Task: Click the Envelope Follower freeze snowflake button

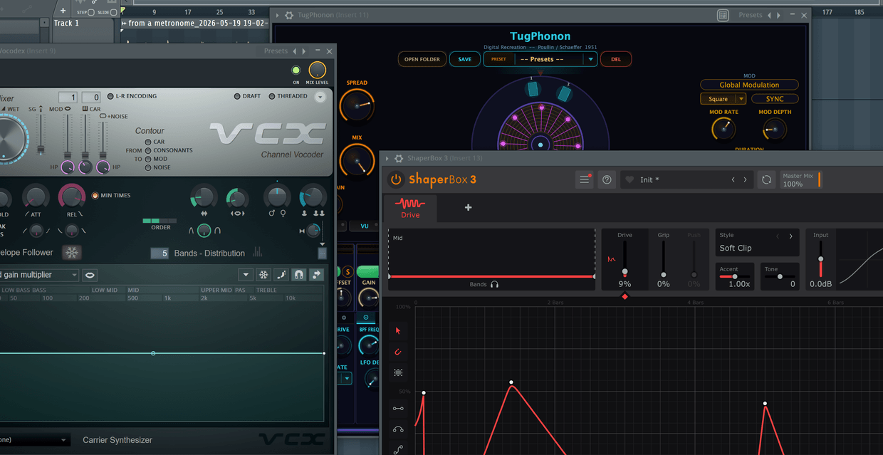Action: pyautogui.click(x=71, y=252)
